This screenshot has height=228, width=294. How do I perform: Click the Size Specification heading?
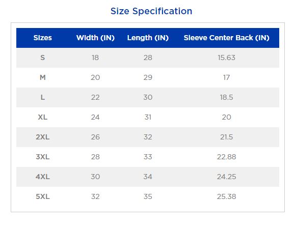tap(151, 11)
